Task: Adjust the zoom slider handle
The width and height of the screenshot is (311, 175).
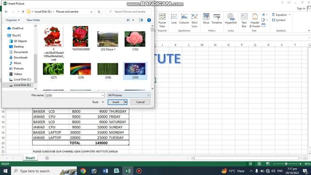Action: pos(286,164)
